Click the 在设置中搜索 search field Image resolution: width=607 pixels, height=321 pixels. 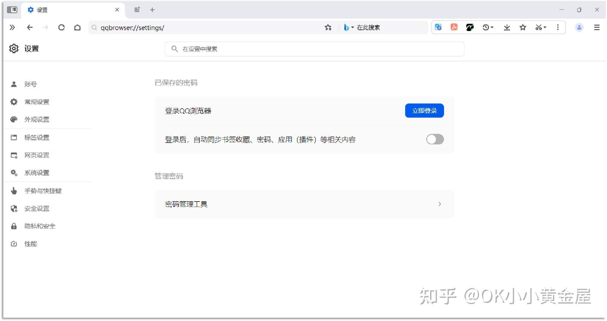314,49
